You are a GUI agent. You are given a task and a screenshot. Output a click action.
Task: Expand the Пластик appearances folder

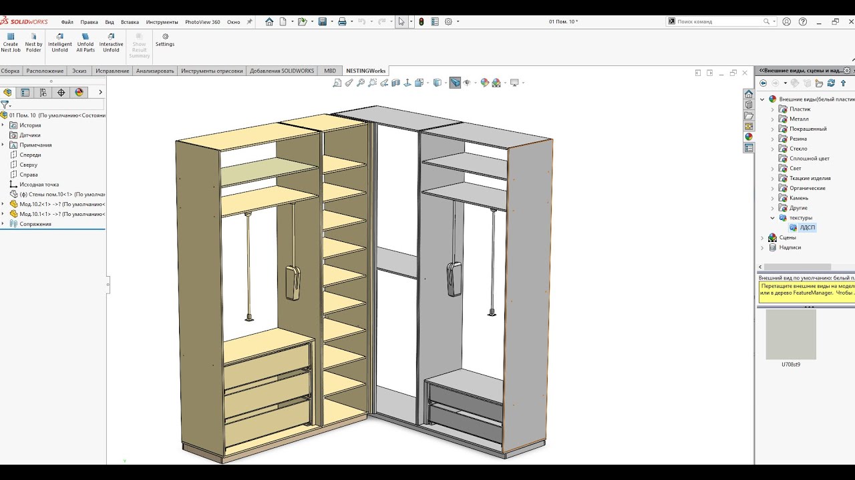tap(773, 109)
